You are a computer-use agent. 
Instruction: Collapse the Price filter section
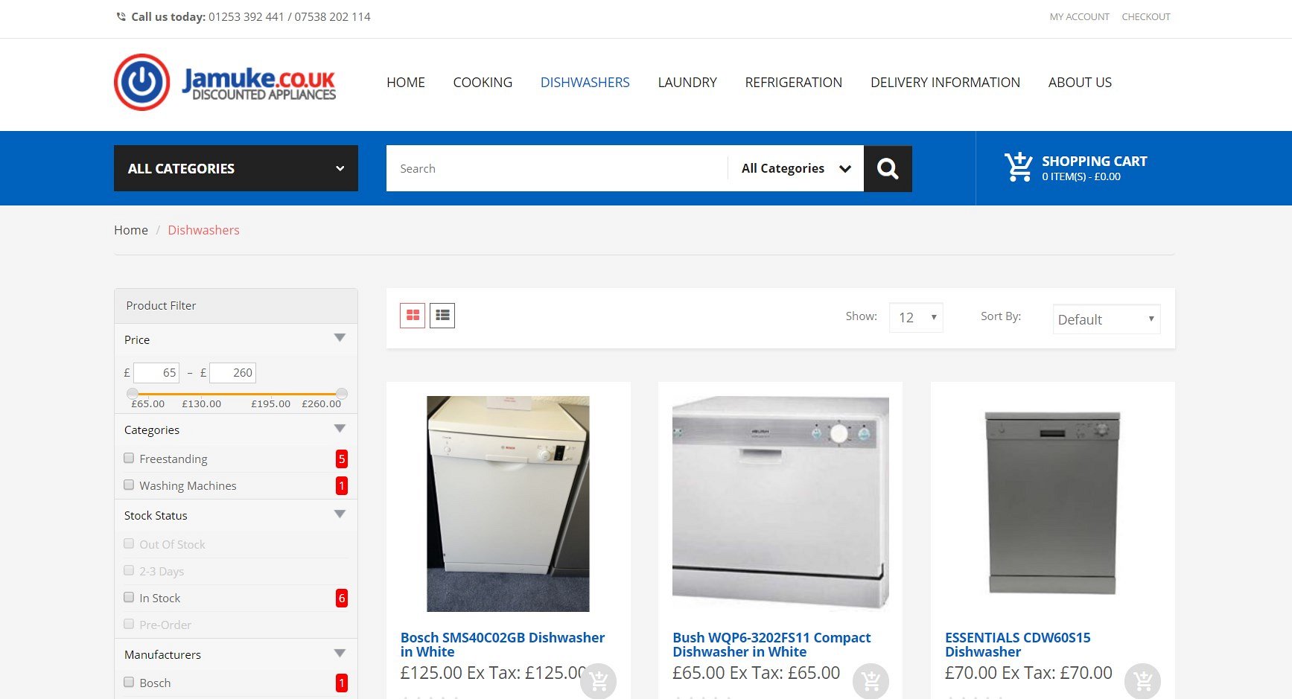pyautogui.click(x=340, y=339)
